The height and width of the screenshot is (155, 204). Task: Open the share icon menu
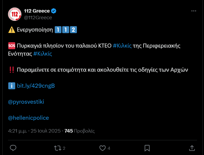[191, 148]
